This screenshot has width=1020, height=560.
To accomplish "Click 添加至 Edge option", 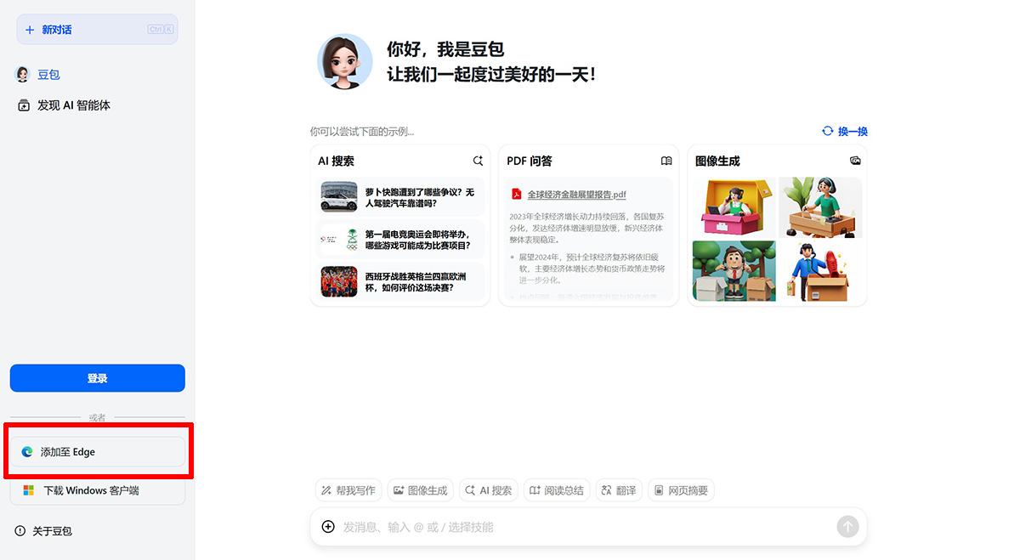I will click(x=97, y=452).
